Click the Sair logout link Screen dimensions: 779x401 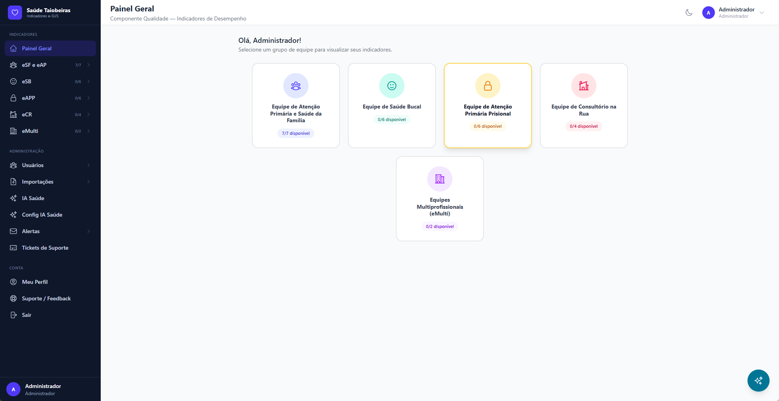26,315
